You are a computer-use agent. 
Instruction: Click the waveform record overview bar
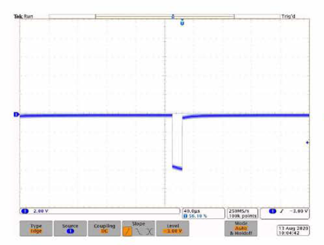pyautogui.click(x=165, y=17)
